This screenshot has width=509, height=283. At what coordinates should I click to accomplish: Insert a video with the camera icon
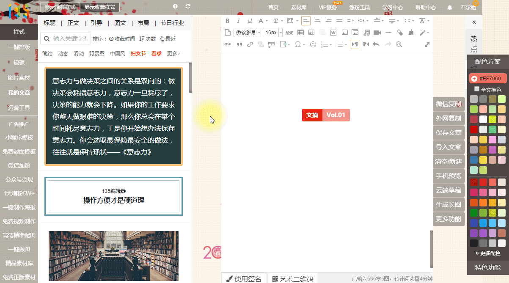377,33
